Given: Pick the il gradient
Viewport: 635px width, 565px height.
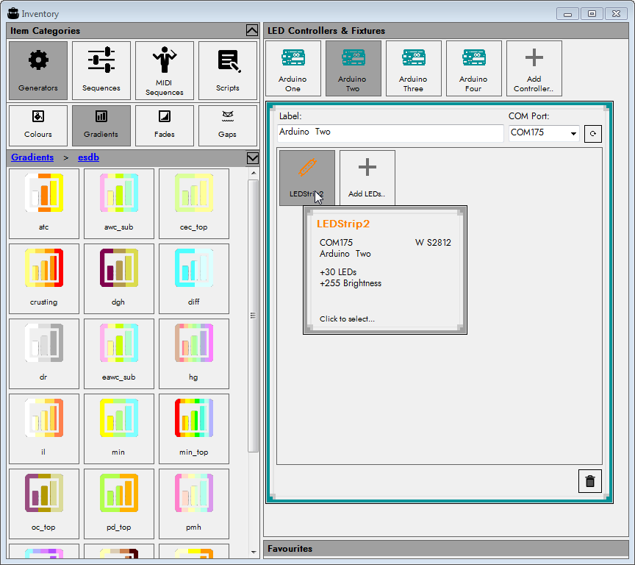Looking at the screenshot, I should (x=44, y=429).
